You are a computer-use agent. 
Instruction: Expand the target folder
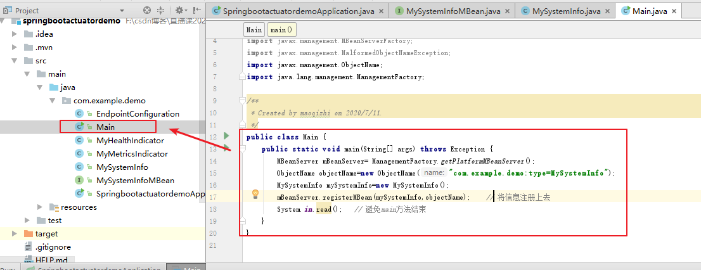15,233
